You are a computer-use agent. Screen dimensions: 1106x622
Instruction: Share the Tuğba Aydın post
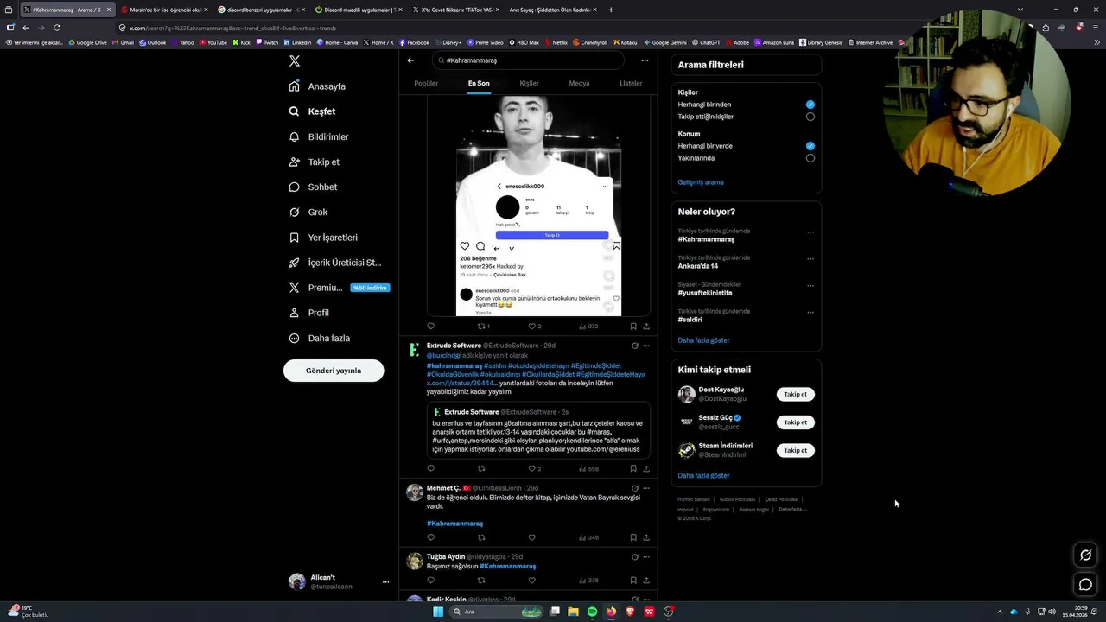646,580
